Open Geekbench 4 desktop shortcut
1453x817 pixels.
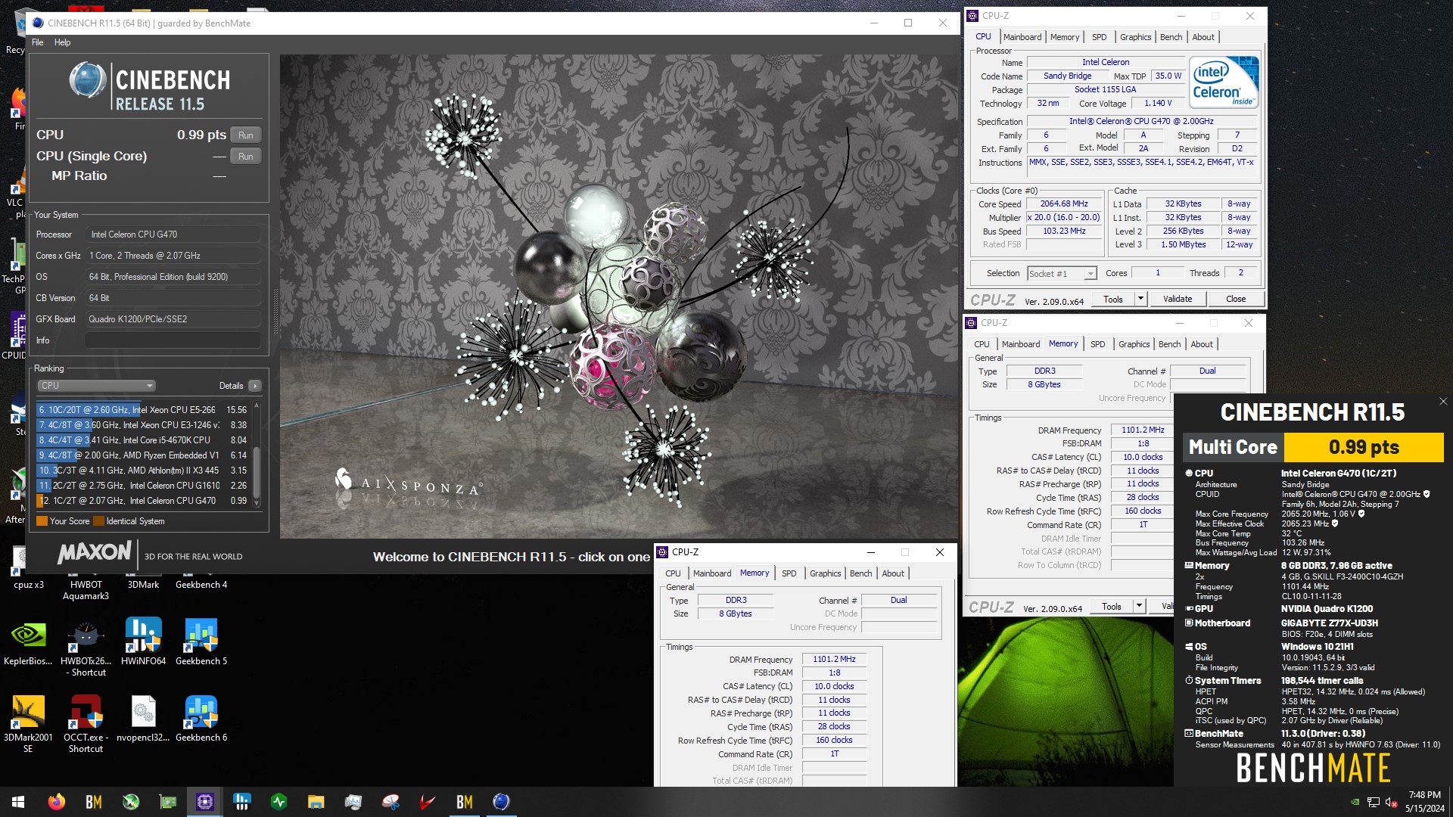click(x=201, y=585)
